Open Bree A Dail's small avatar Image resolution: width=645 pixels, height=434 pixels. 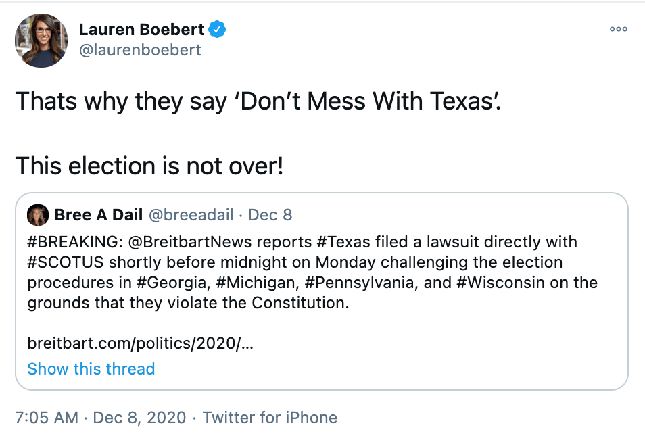[37, 215]
